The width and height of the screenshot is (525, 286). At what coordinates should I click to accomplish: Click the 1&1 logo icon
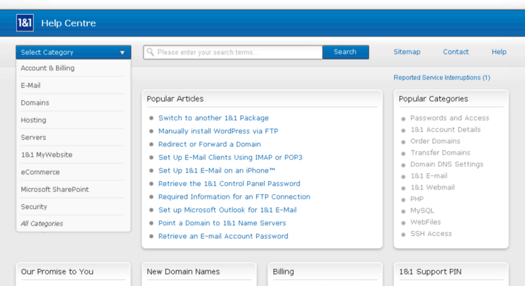point(25,23)
